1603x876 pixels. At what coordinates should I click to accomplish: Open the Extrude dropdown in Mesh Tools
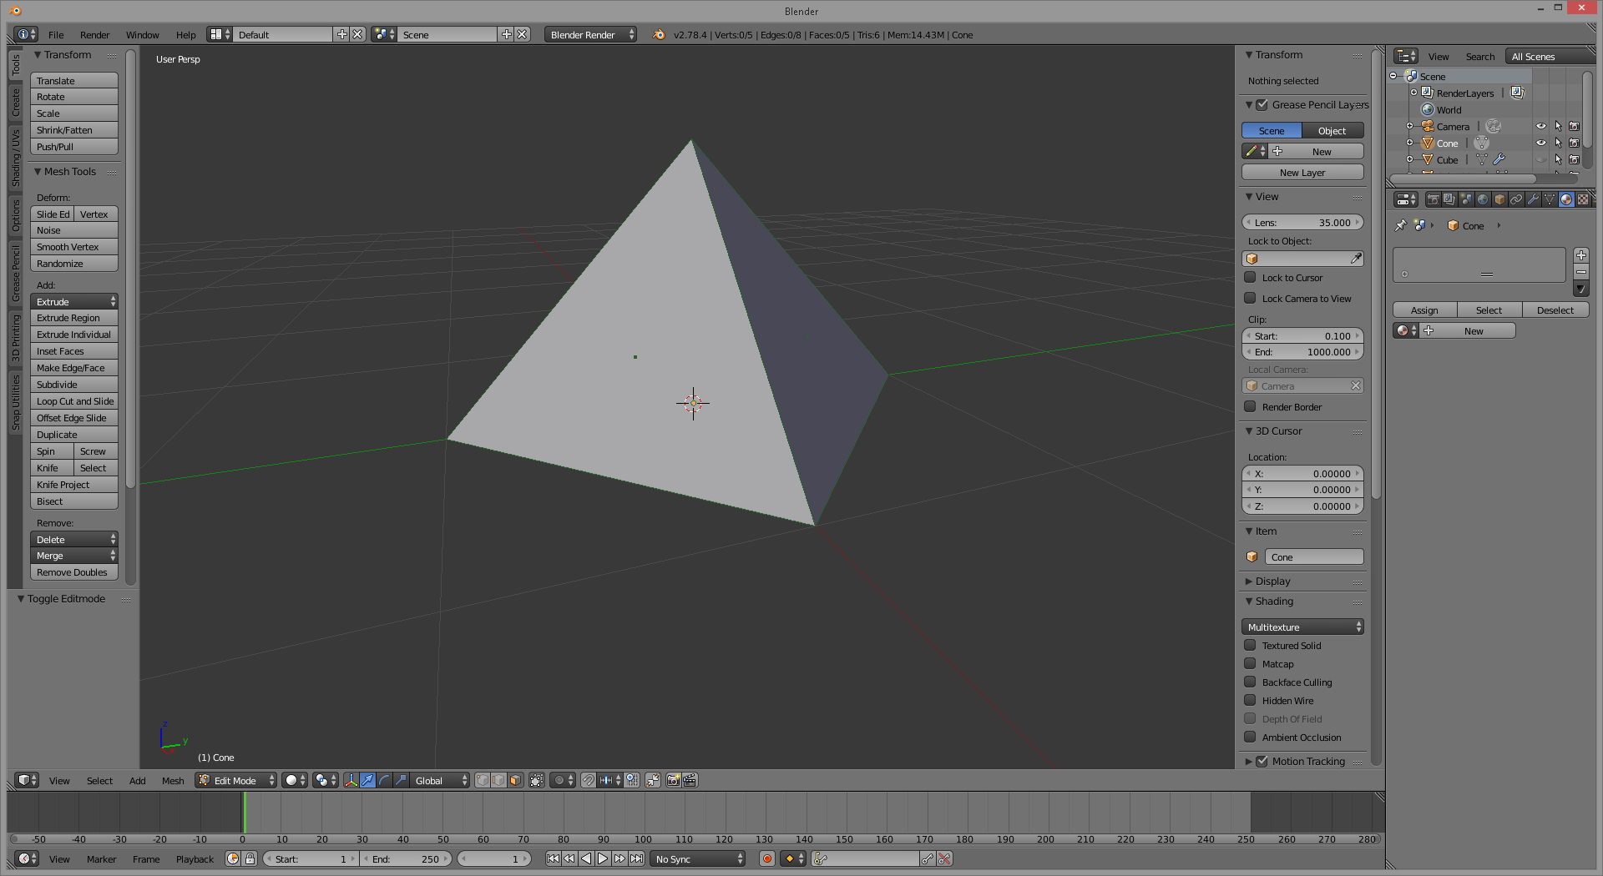coord(74,302)
